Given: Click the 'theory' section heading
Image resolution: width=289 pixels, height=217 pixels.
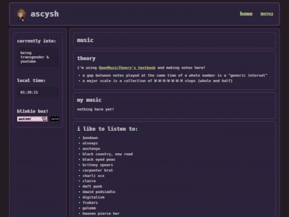Looking at the screenshot, I should tap(86, 58).
